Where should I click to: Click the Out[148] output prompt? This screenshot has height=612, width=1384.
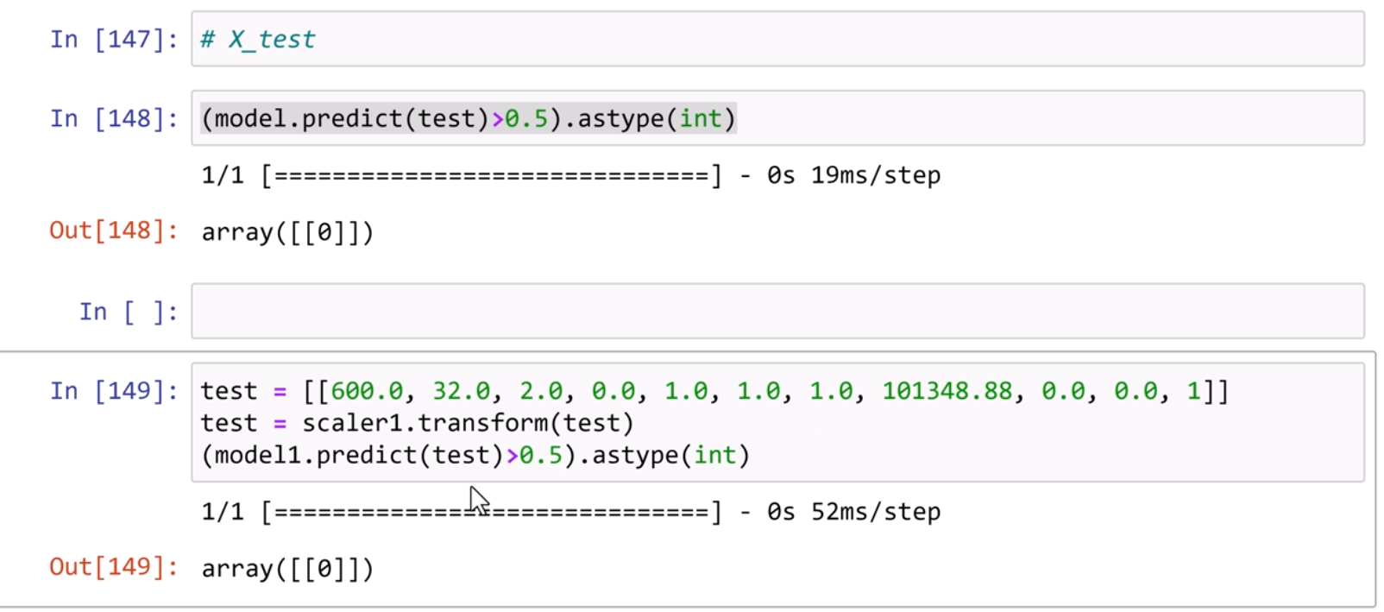114,230
